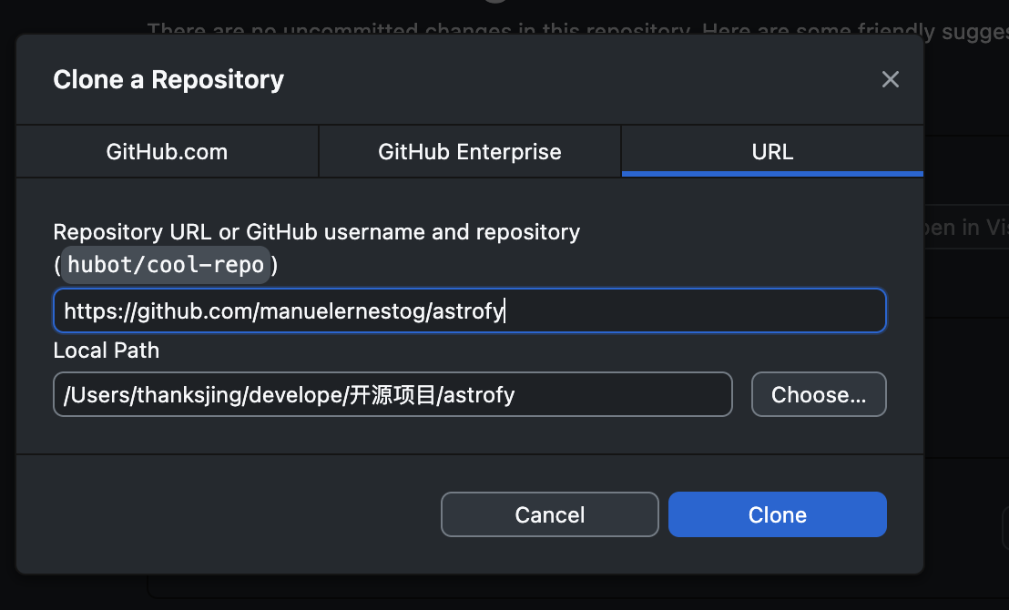Start cloning with the blue Clone button
The image size is (1009, 610).
[778, 514]
